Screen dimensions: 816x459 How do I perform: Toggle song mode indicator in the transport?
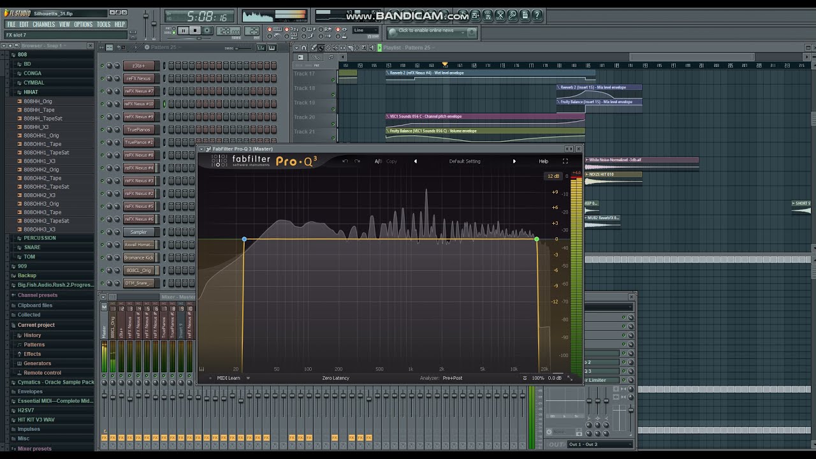tap(173, 33)
